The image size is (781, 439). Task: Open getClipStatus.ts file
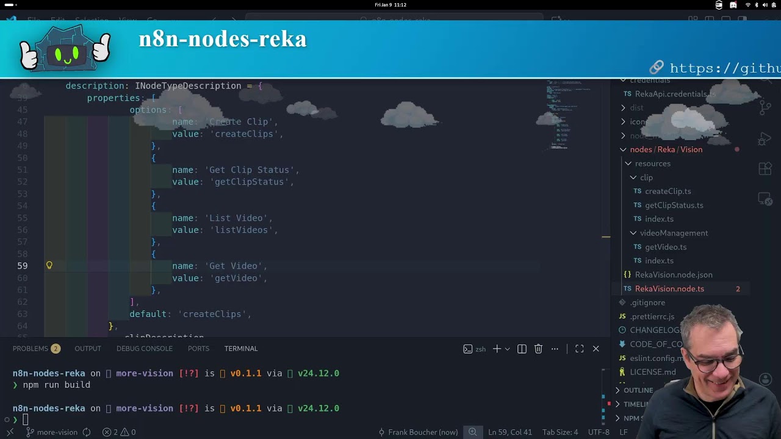point(674,205)
